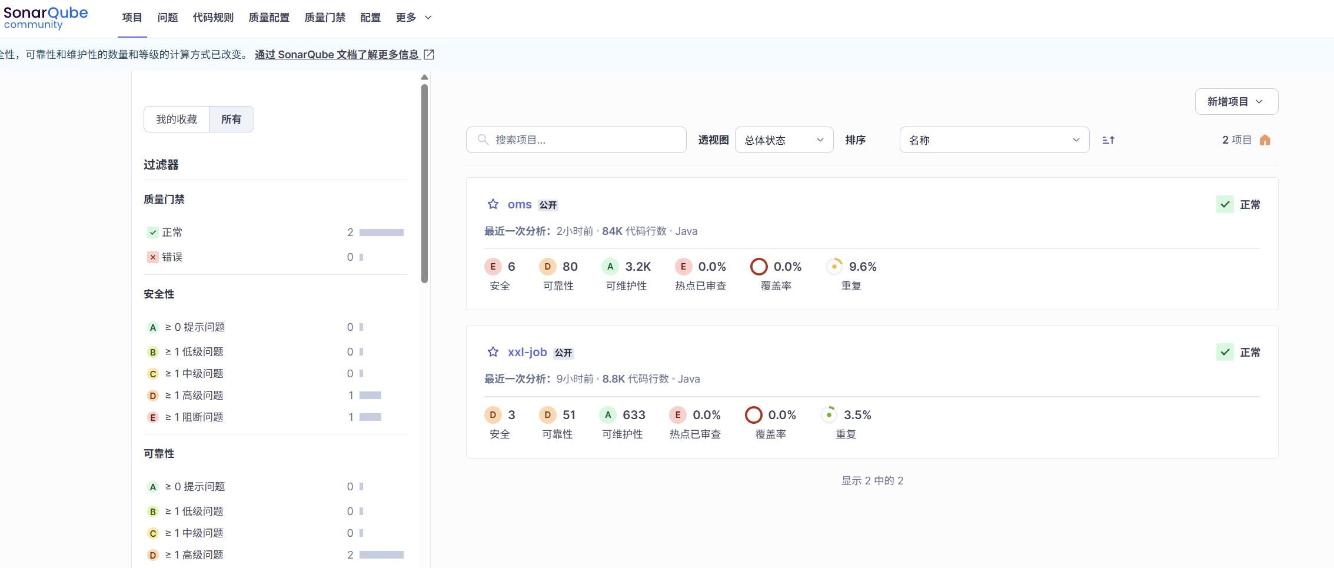Open the 透视图 总体状态 dropdown
The height and width of the screenshot is (568, 1334).
click(x=784, y=140)
